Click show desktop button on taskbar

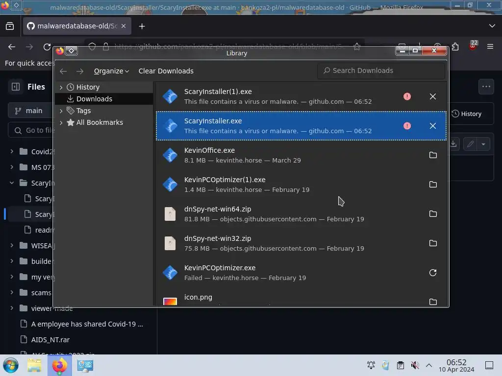tap(489, 365)
